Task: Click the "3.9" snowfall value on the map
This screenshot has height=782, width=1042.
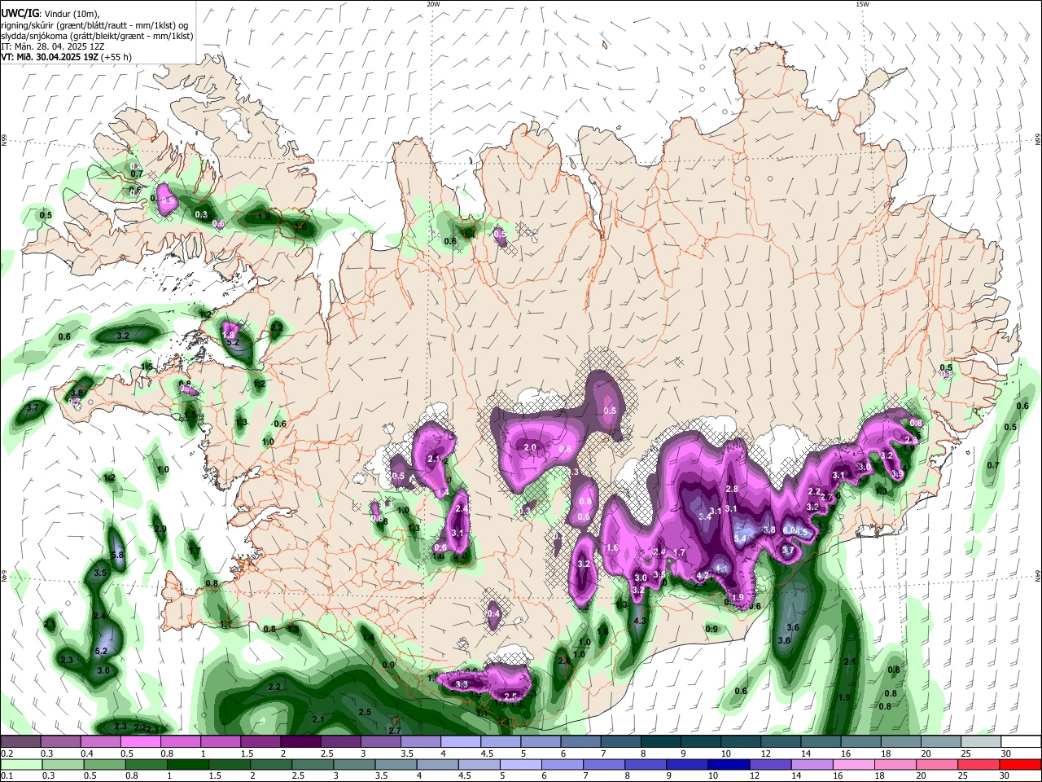Action: (897, 473)
